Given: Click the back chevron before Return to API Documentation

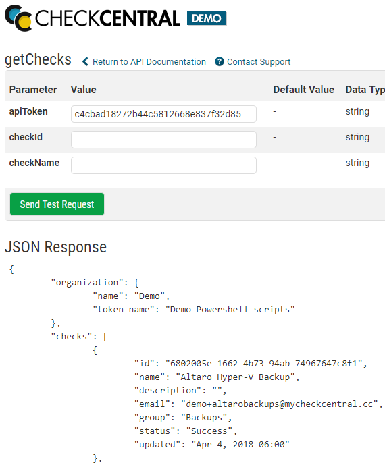Looking at the screenshot, I should coord(85,61).
